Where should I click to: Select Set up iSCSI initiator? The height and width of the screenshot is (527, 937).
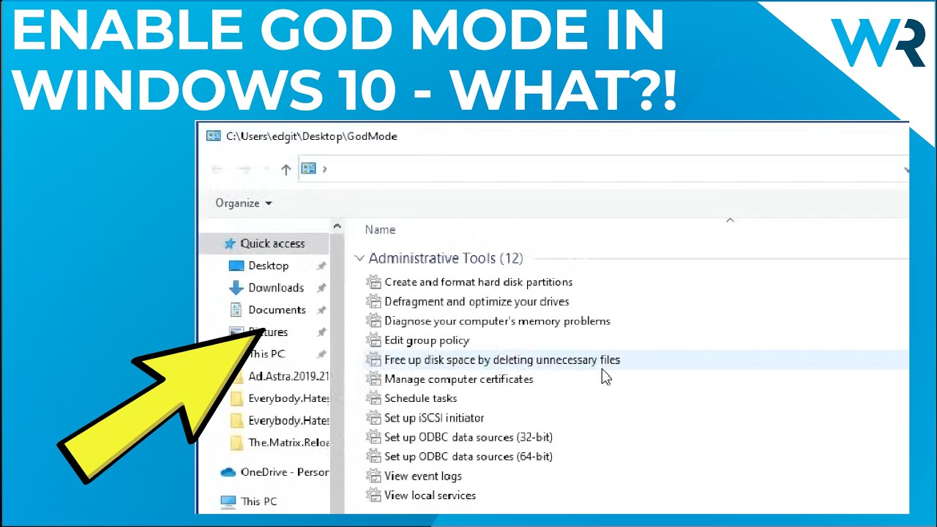click(434, 418)
